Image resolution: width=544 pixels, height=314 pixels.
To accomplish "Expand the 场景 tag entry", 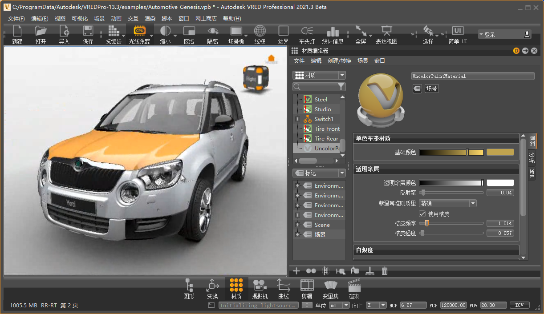I will (x=297, y=235).
